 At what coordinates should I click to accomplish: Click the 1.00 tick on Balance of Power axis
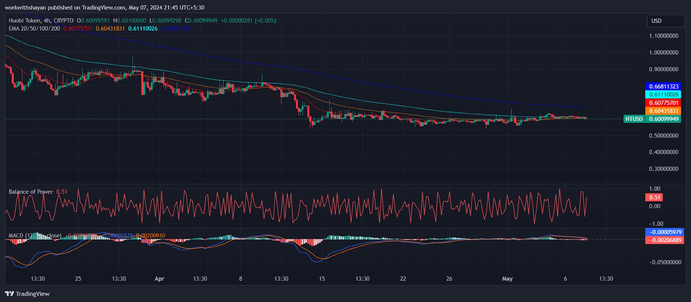coord(655,189)
